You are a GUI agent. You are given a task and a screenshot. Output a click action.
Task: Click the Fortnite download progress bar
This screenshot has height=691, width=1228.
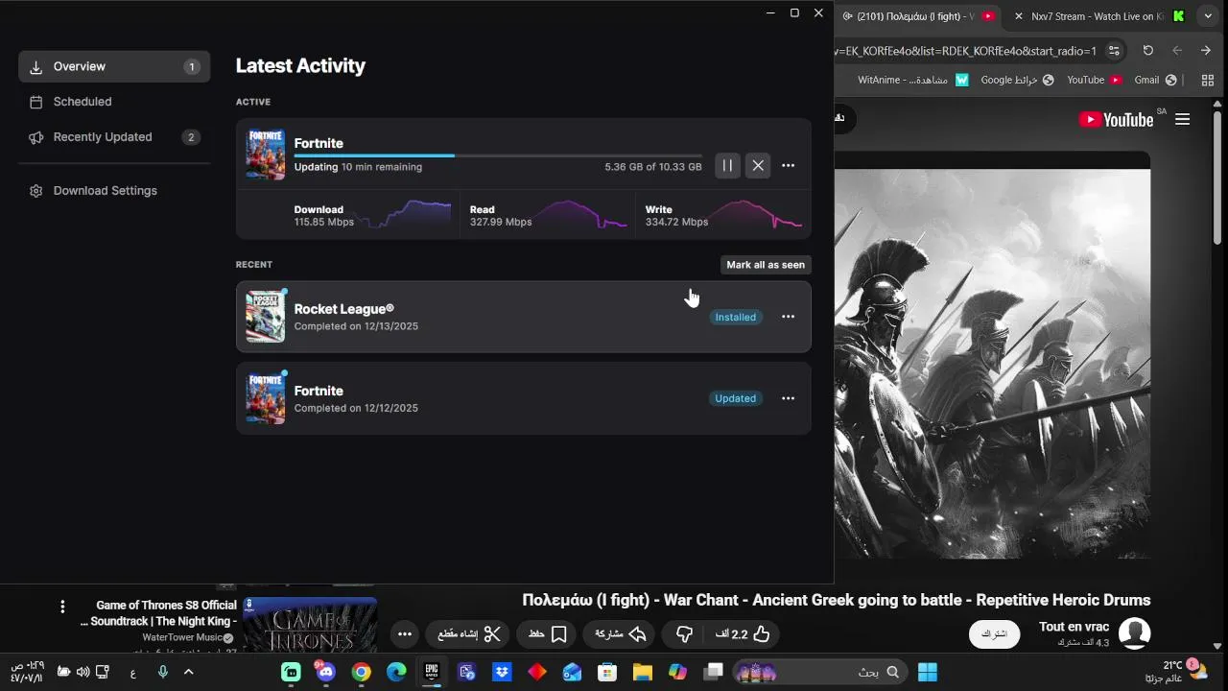[498, 155]
